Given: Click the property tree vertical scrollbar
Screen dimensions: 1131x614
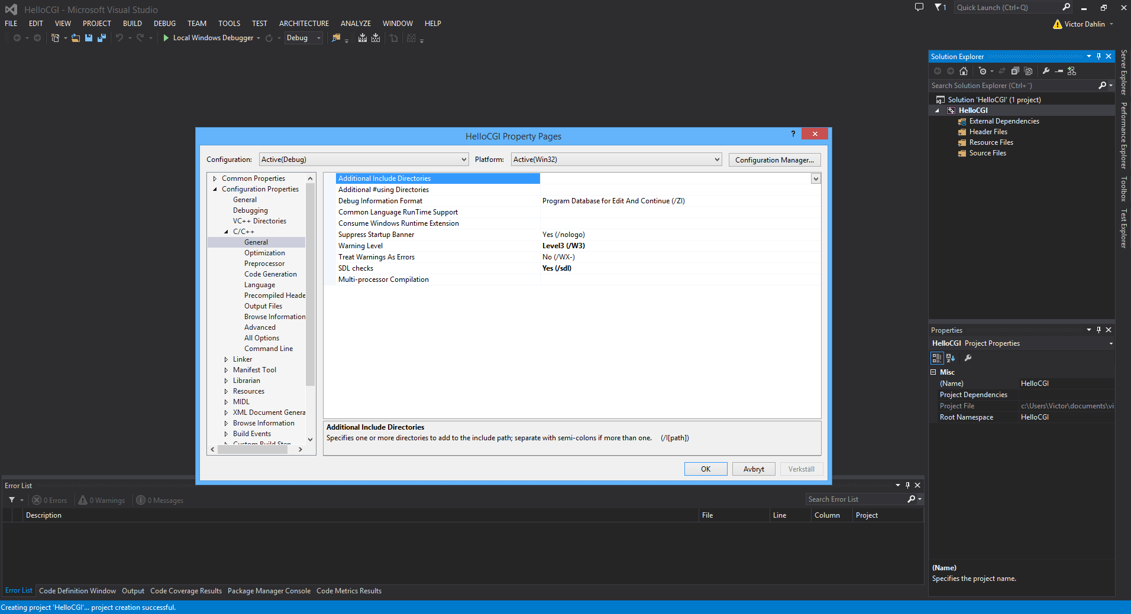Looking at the screenshot, I should (x=310, y=285).
